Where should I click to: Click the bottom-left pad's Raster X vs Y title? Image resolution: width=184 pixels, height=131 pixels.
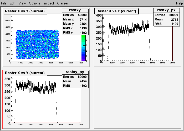point(25,73)
